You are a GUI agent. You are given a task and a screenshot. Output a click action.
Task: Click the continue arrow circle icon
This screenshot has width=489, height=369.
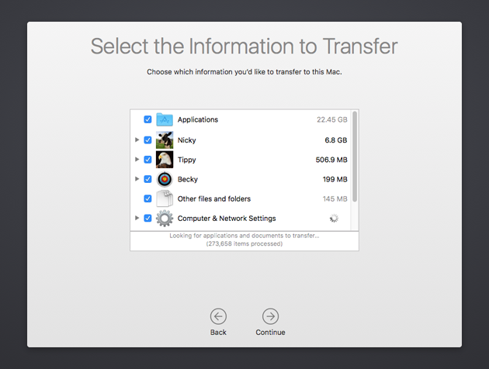pos(270,316)
